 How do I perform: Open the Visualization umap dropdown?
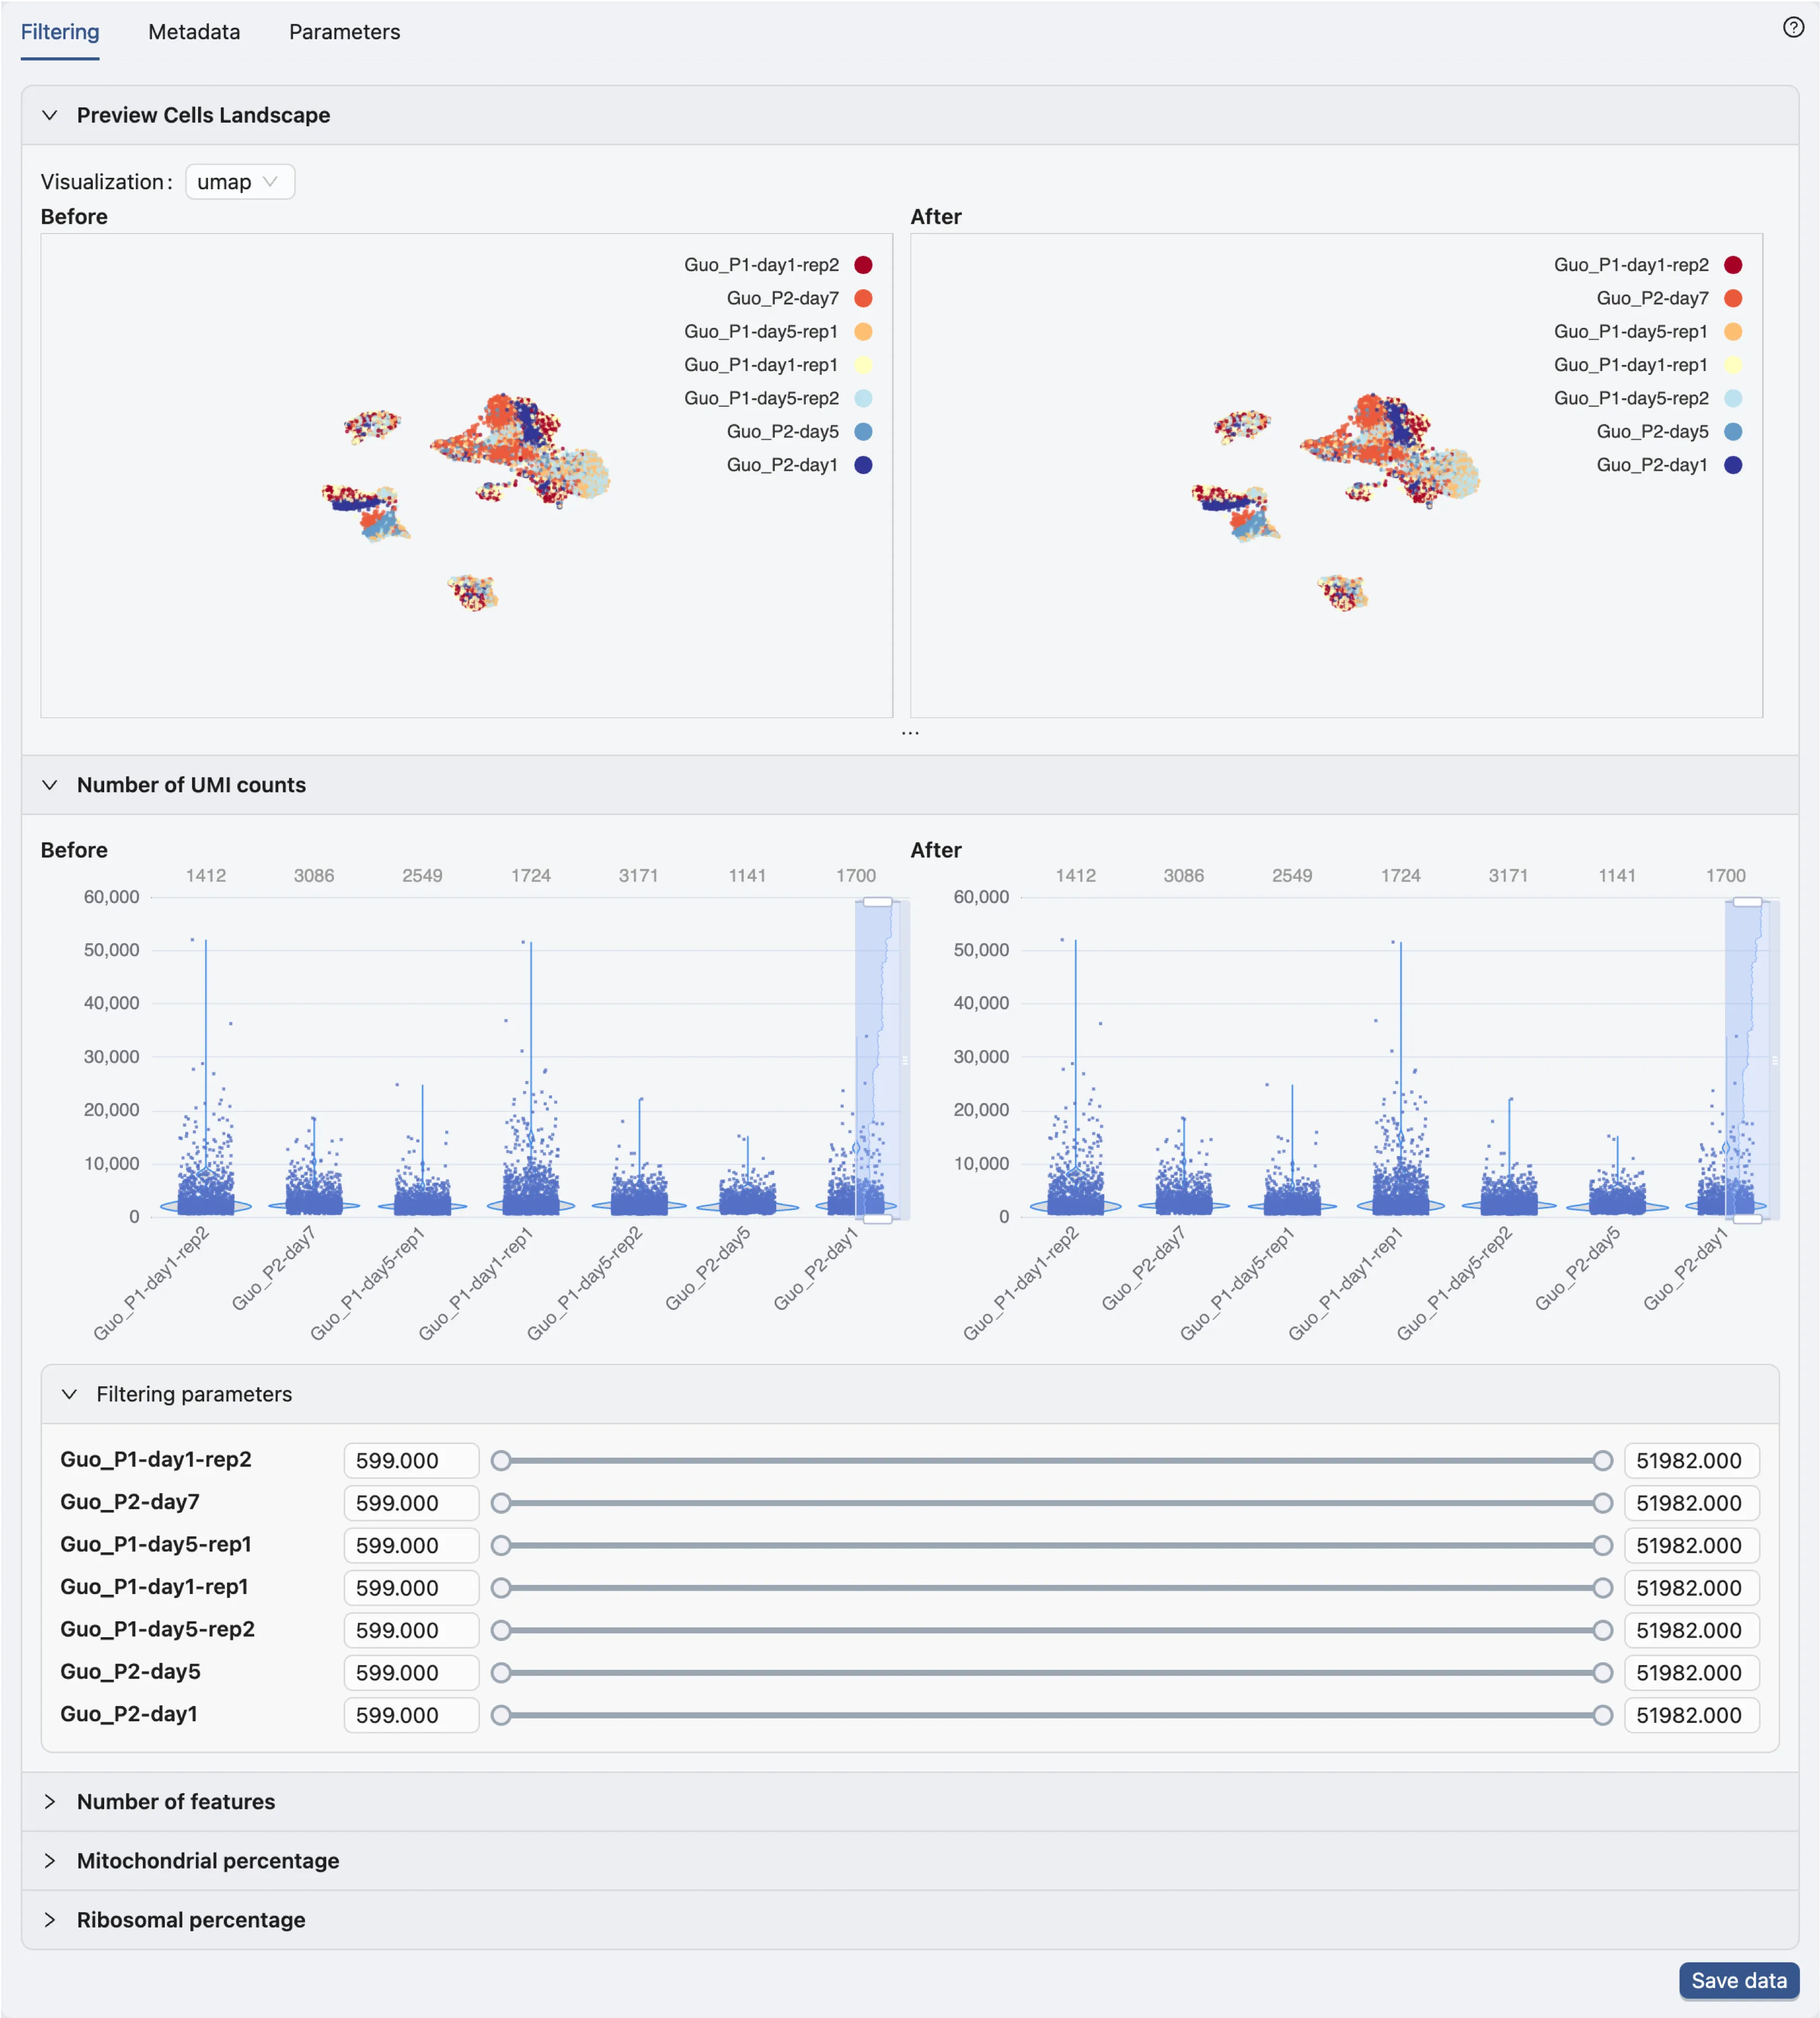(239, 182)
